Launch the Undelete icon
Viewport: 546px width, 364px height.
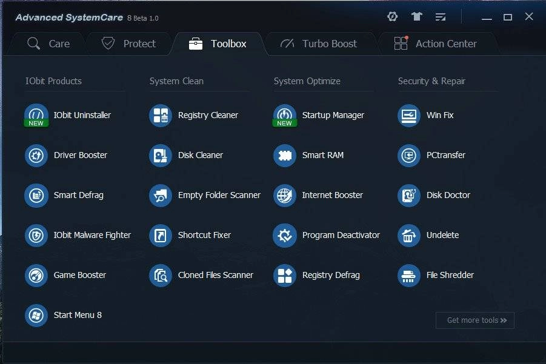409,236
